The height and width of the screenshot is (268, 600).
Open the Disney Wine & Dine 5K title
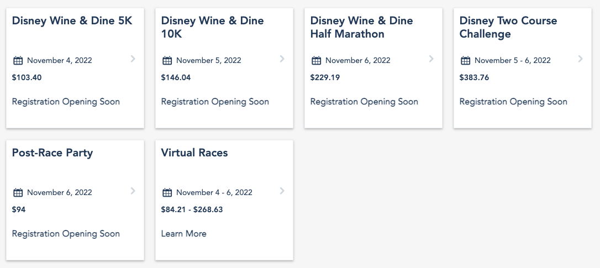[x=72, y=21]
